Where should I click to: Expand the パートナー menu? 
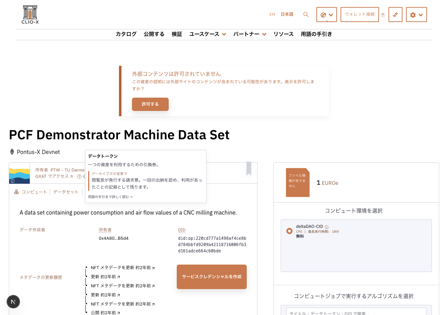coord(250,34)
